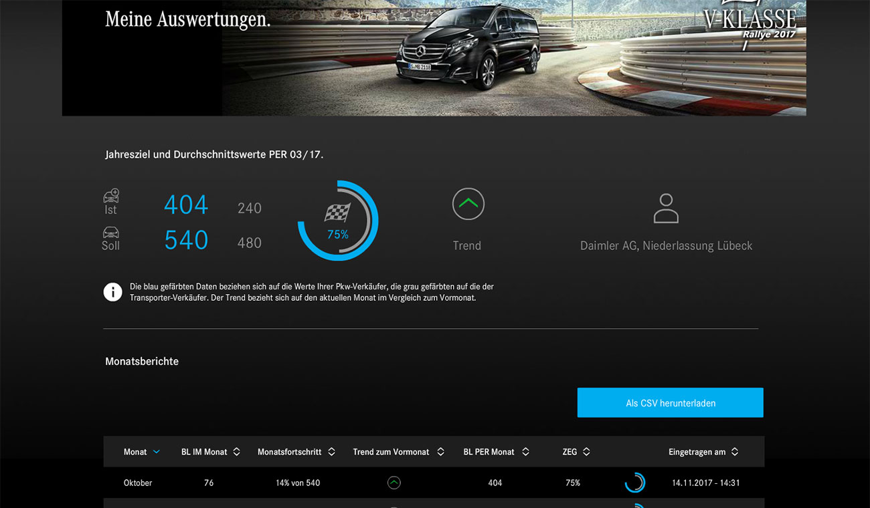The height and width of the screenshot is (508, 870).
Task: Sort table by ZEG column arrows
Action: [586, 452]
